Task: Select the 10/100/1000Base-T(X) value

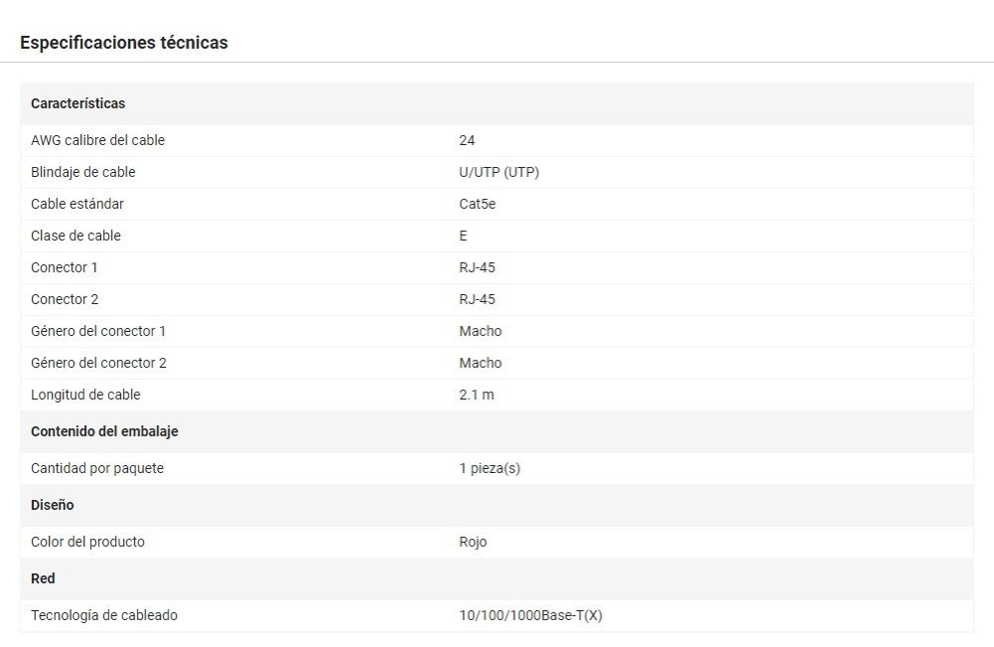Action: tap(530, 615)
